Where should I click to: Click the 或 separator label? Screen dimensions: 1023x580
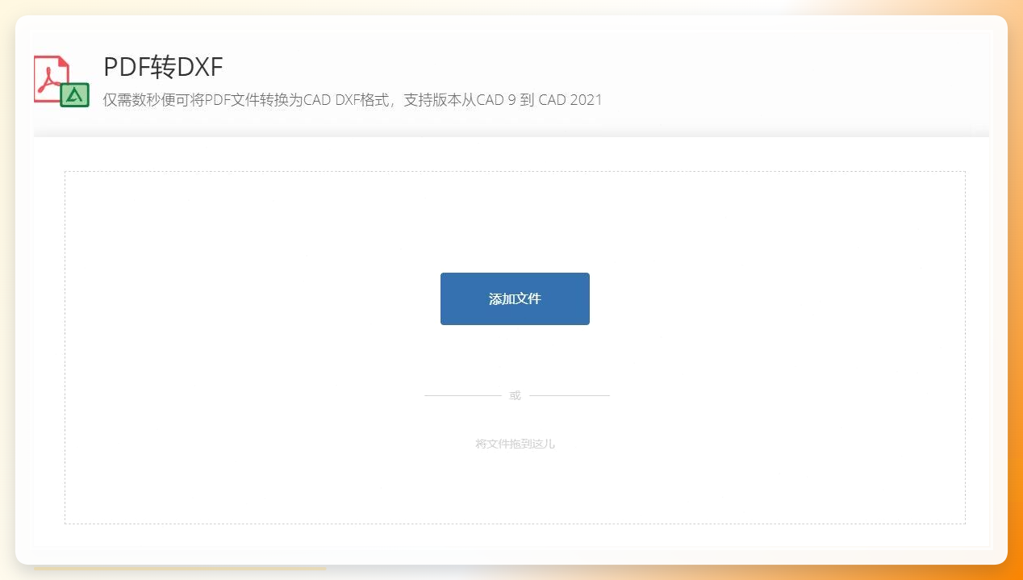(516, 395)
